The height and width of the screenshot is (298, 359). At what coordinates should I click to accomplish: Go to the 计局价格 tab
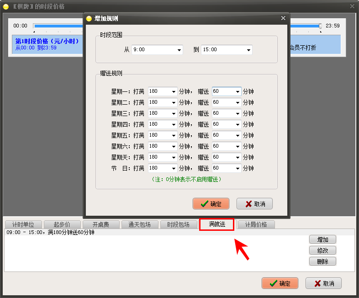(256, 224)
